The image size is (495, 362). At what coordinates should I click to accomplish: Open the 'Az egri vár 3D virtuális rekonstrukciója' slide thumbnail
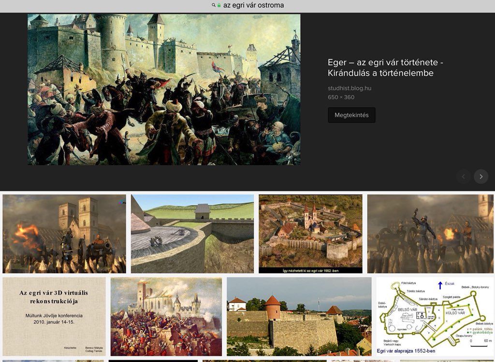coord(54,317)
